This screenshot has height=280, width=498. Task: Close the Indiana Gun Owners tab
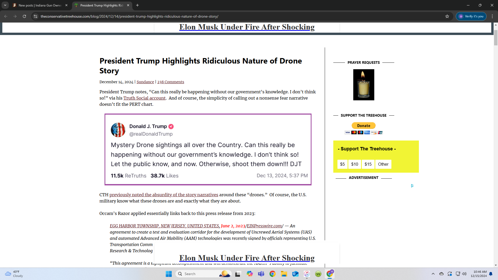tap(66, 5)
